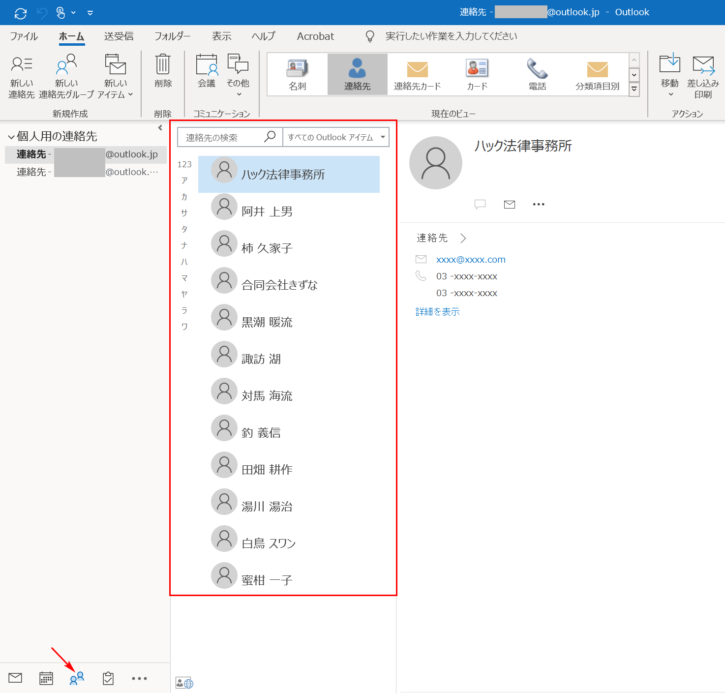Switch to the 表示 ribbon tab

point(221,36)
